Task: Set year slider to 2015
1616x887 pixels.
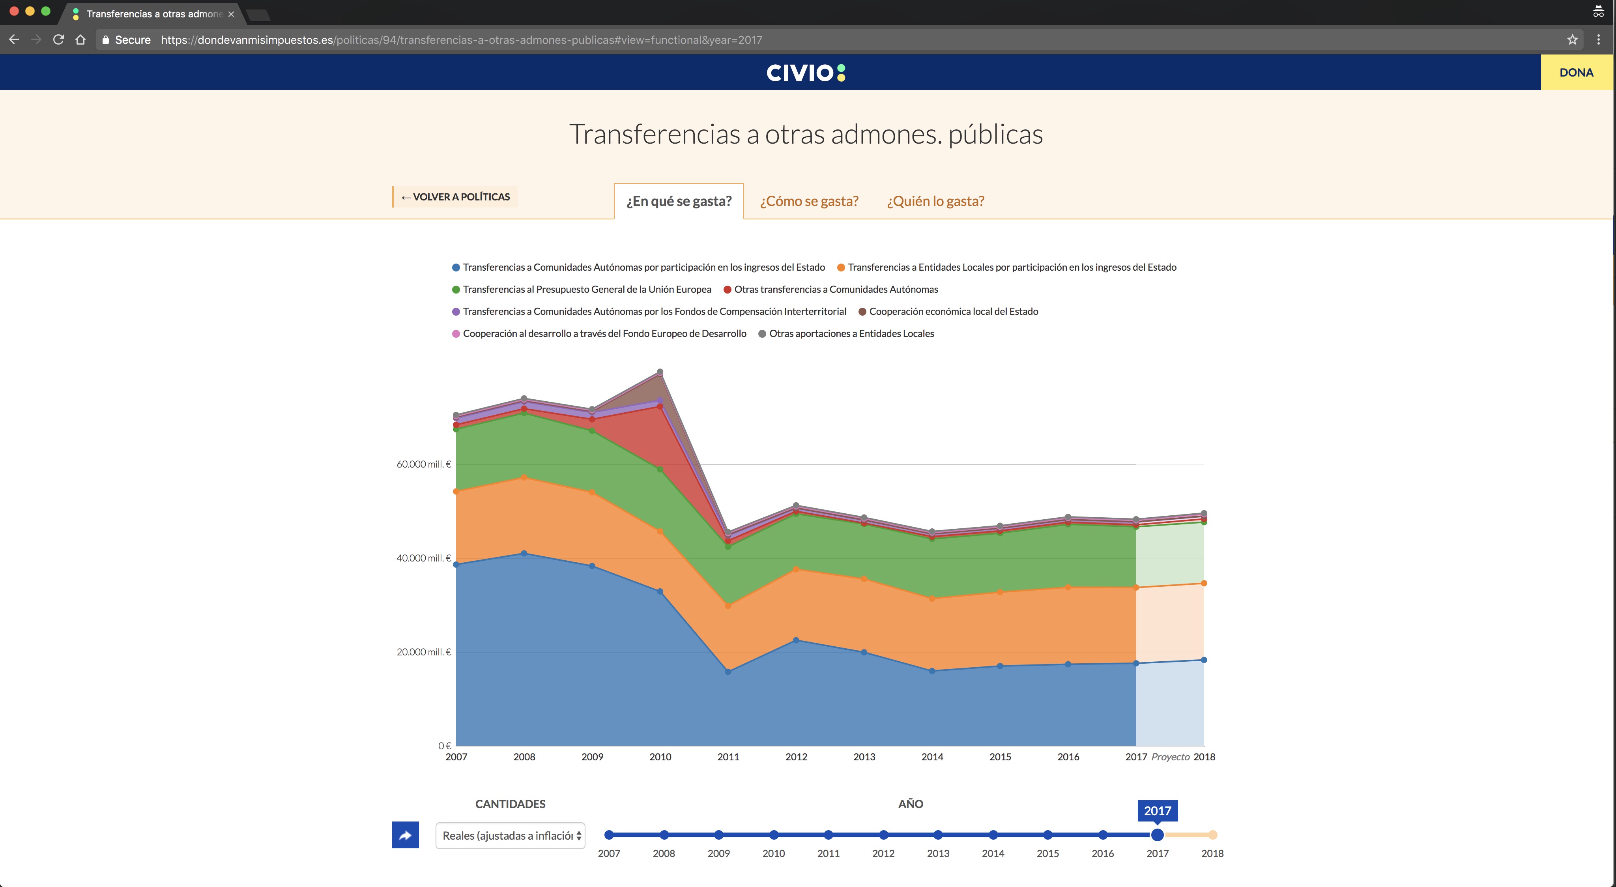Action: 1047,835
